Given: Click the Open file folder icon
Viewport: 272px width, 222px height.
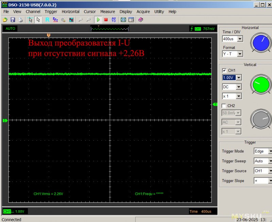Looking at the screenshot, I should point(5,20).
